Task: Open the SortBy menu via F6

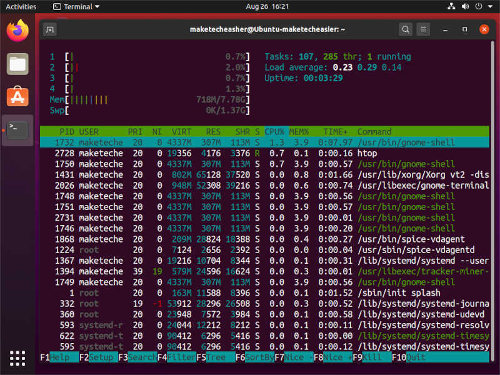Action: [x=254, y=357]
